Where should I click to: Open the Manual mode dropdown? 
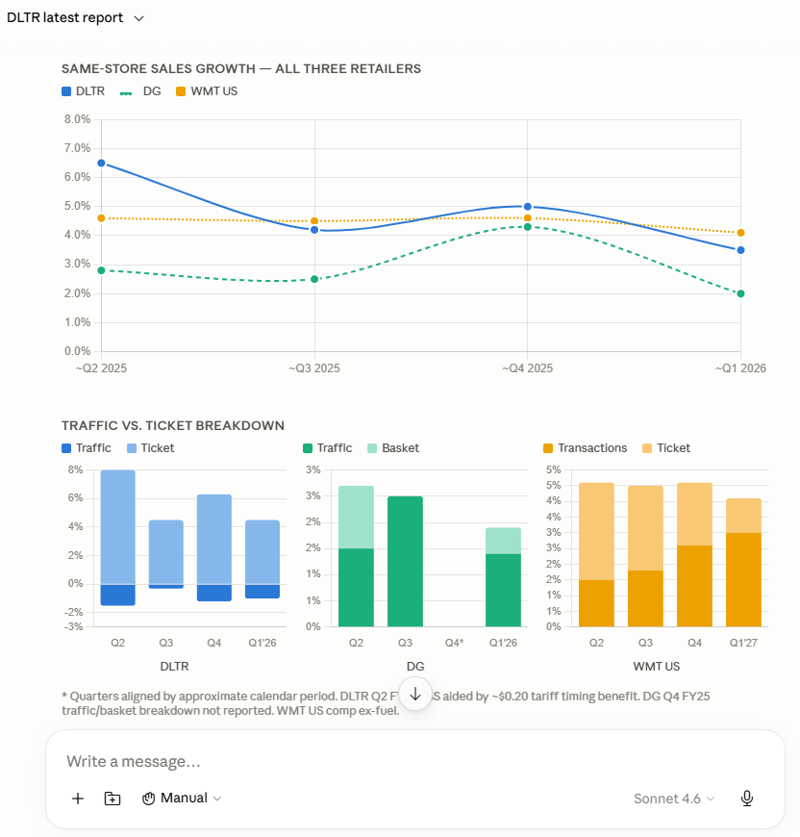pyautogui.click(x=182, y=798)
